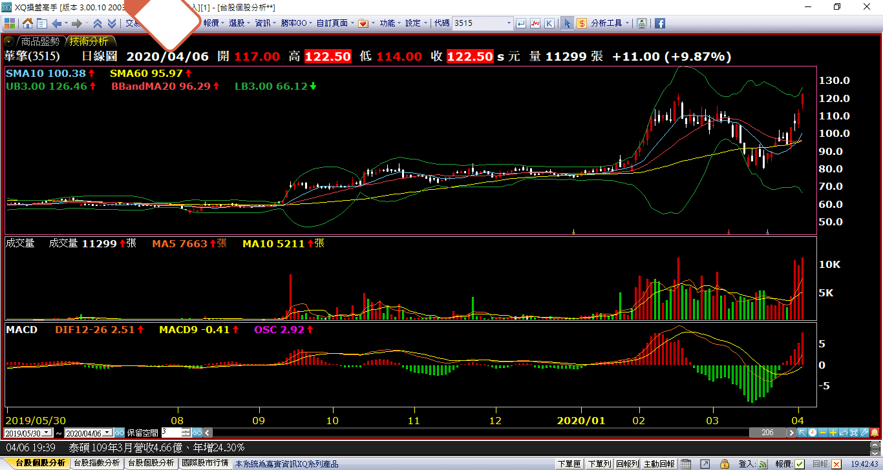
Task: Click the Facebook icon in toolbar
Action: pyautogui.click(x=660, y=23)
